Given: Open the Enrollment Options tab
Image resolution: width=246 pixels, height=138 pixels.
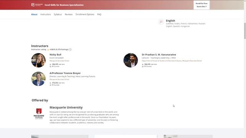Looking at the screenshot, I should coord(85,15).
